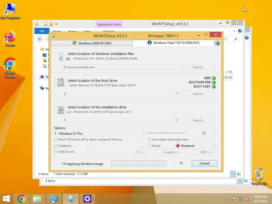Click the WinNTSetup disk tool icon
The image size is (272, 204).
coord(217,43)
